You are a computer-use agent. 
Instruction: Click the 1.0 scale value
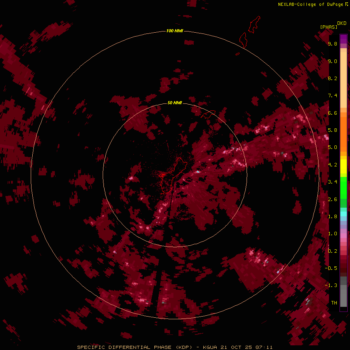332,234
